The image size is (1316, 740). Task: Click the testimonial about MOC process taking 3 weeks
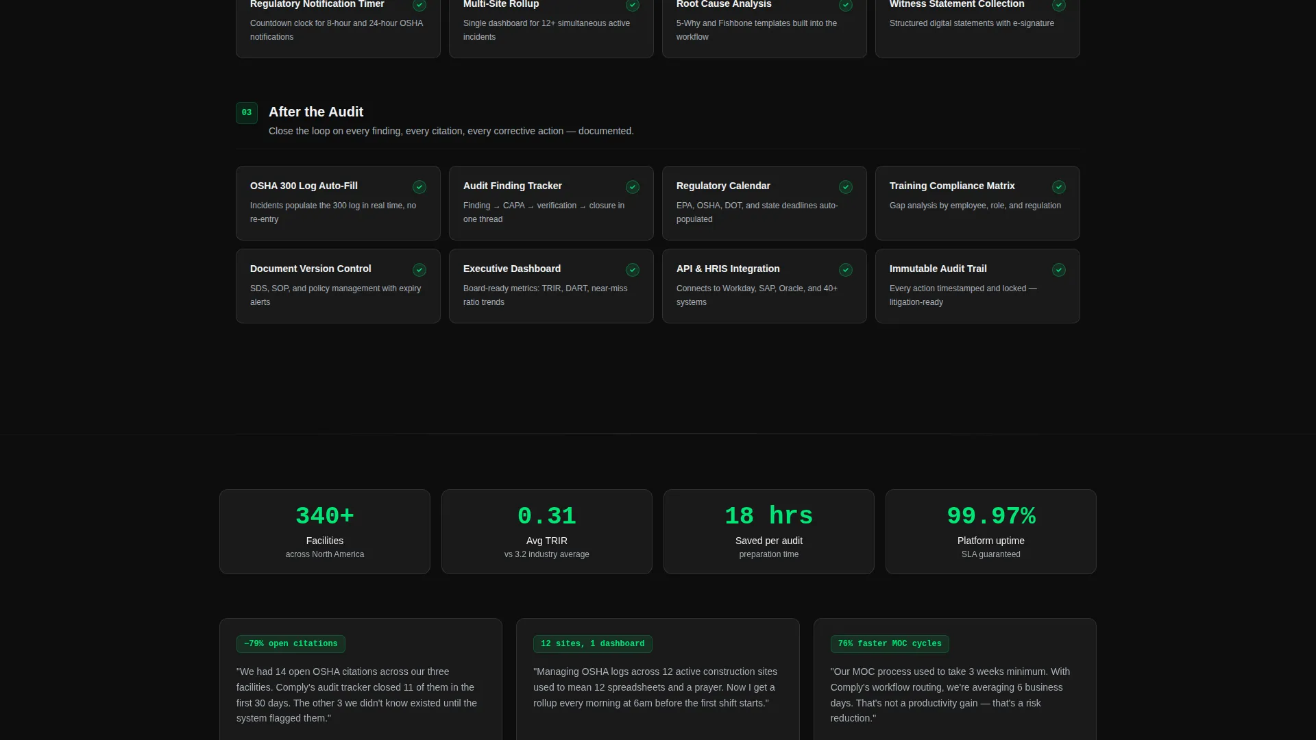point(950,695)
